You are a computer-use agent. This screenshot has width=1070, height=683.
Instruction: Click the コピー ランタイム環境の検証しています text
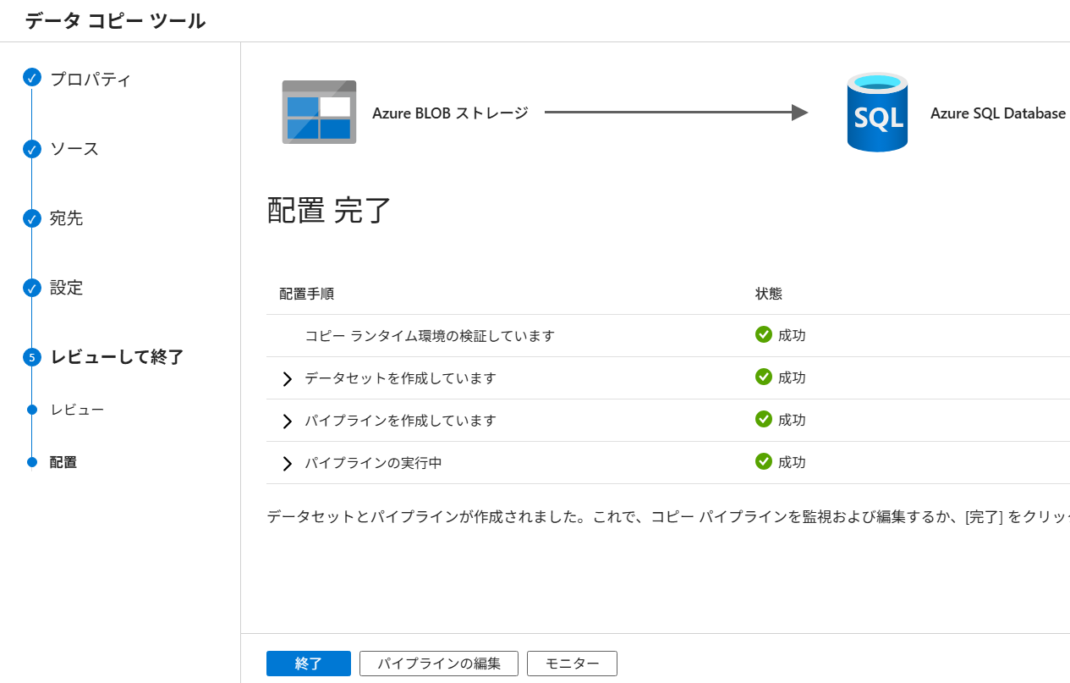coord(430,336)
